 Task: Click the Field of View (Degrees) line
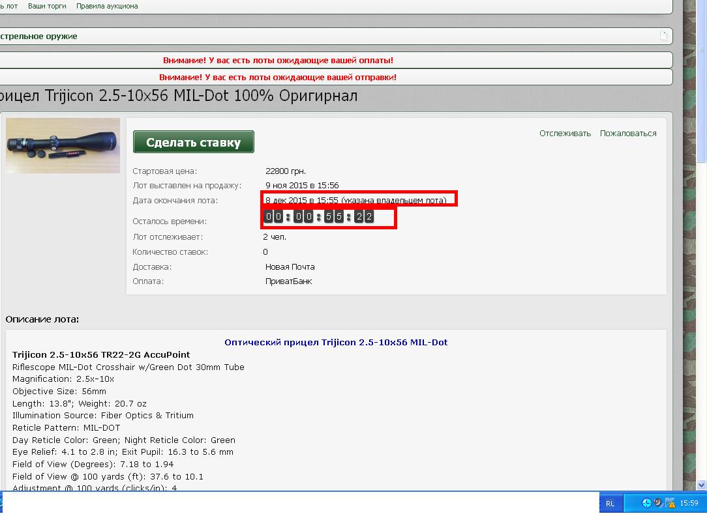point(93,465)
